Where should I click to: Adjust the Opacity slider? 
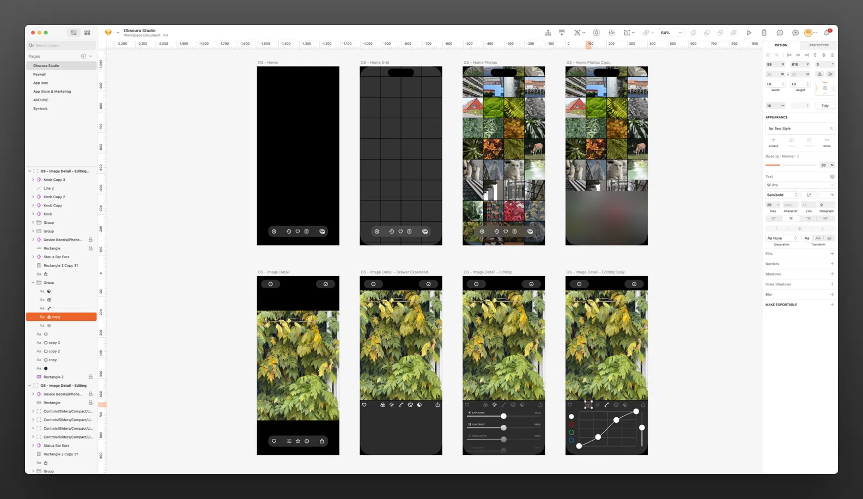pyautogui.click(x=782, y=165)
